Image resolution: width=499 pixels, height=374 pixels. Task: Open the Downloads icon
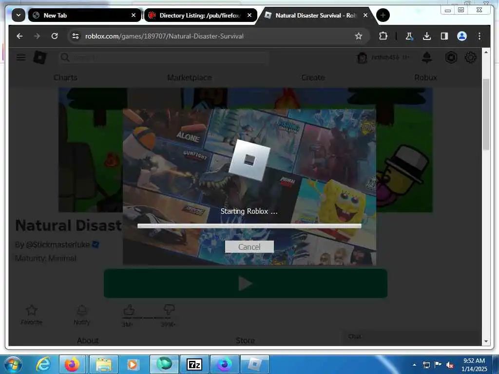point(427,36)
